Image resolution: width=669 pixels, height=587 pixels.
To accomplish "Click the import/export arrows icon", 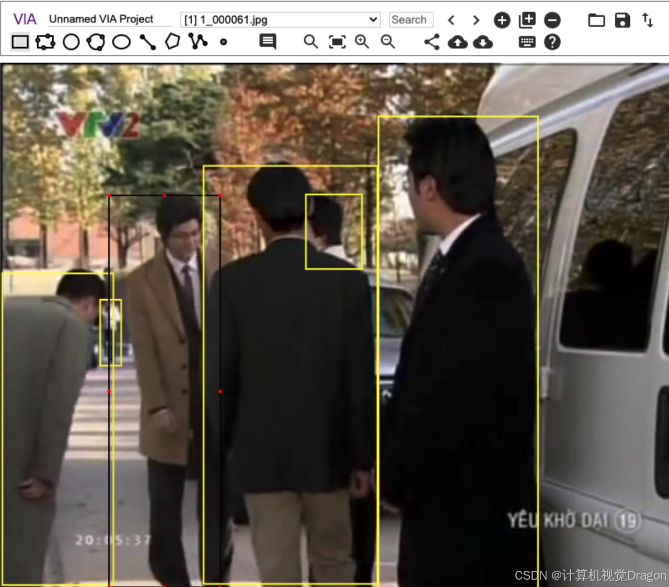I will [x=648, y=20].
